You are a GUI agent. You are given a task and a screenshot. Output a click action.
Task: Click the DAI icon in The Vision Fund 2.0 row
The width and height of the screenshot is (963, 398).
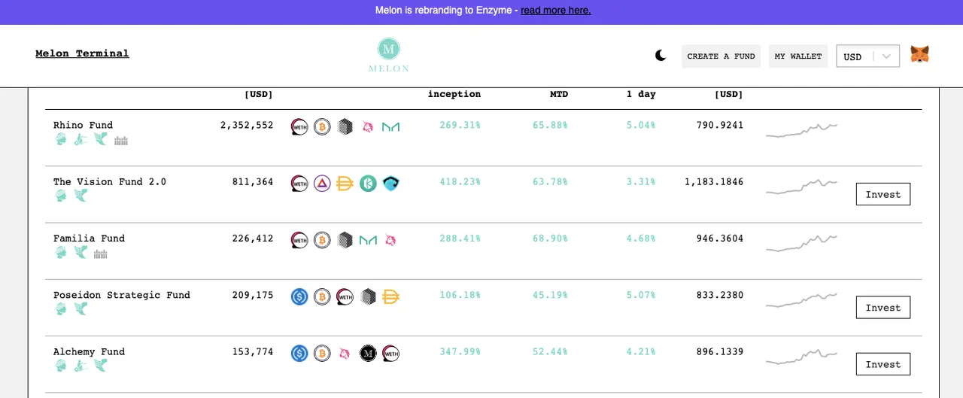coord(345,184)
